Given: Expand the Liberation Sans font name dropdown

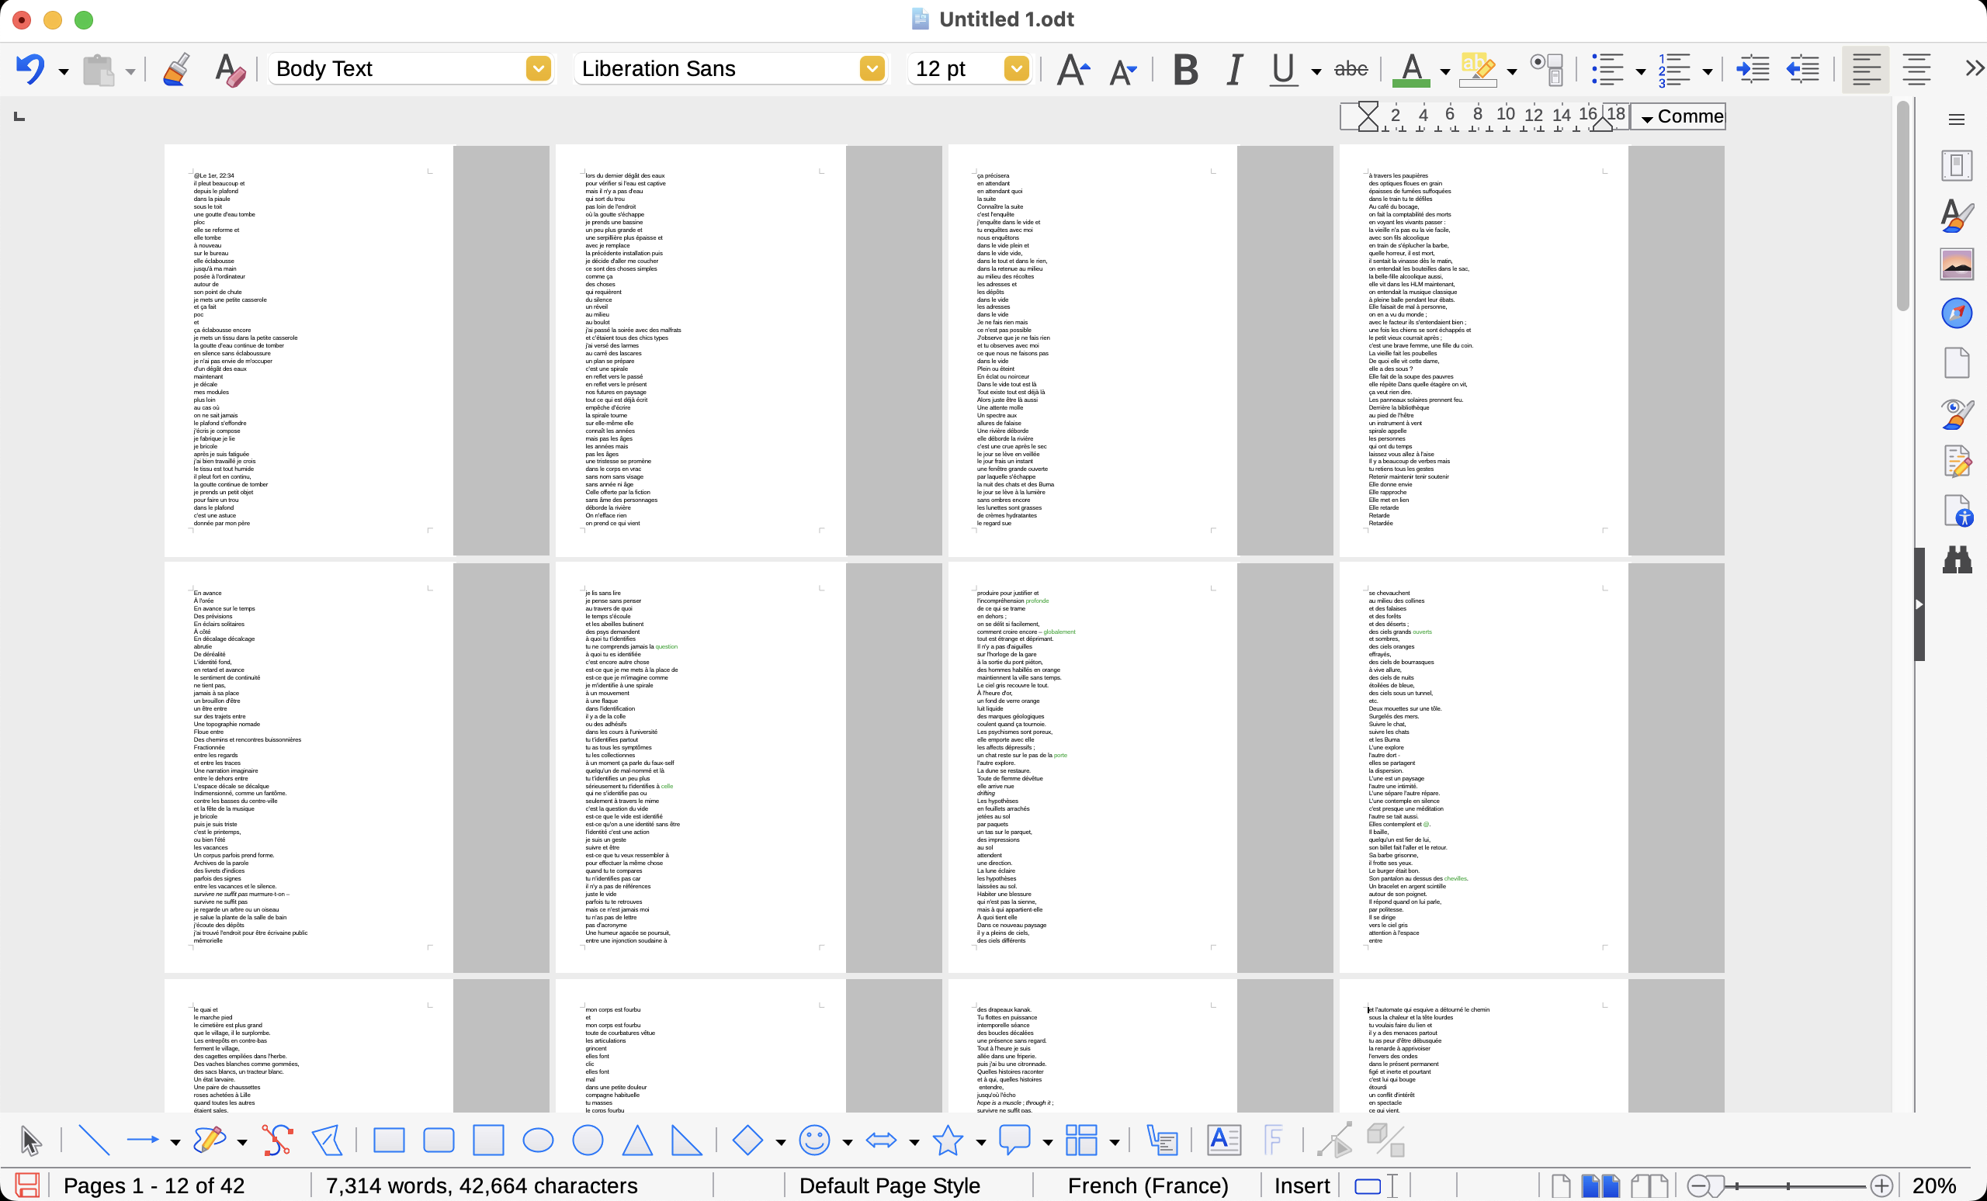Looking at the screenshot, I should coord(872,68).
